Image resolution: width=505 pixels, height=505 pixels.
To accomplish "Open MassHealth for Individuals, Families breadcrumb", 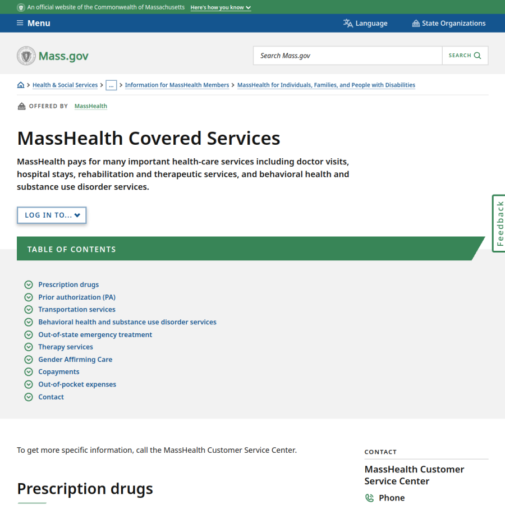I will coord(326,85).
